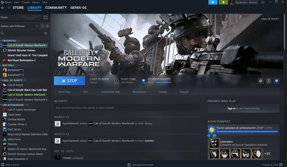Open advanced filter options icon
The height and width of the screenshot is (167, 287).
(x=46, y=33)
